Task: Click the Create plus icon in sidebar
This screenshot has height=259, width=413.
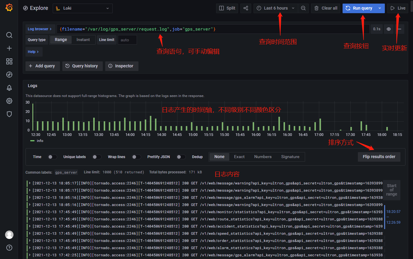Action: [x=9, y=48]
